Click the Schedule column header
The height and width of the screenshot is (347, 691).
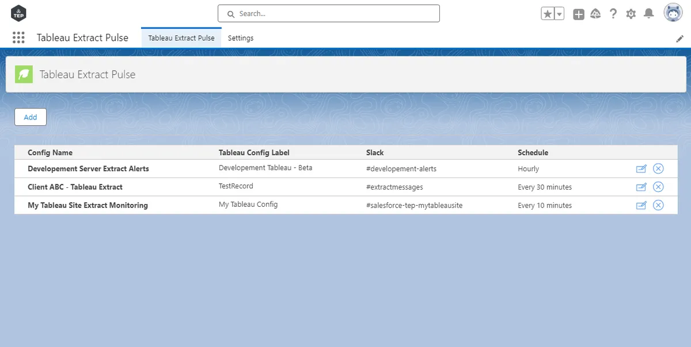click(533, 153)
